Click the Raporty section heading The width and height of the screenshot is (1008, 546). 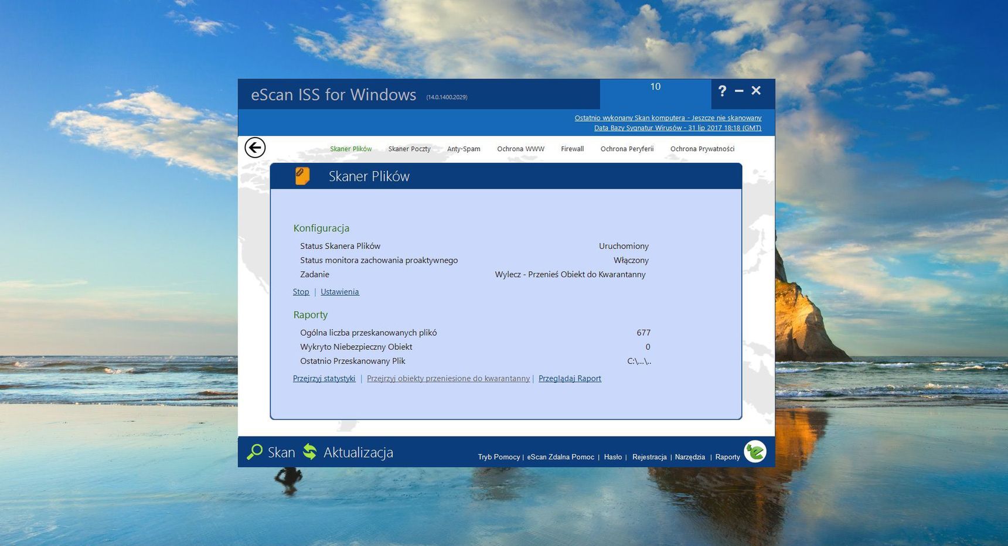310,315
